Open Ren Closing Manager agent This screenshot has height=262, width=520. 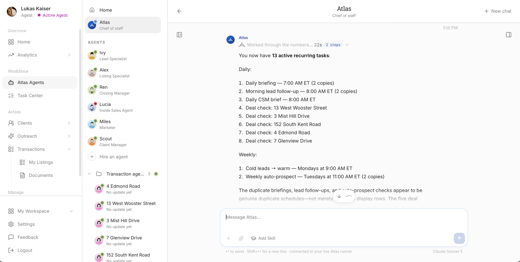123,90
